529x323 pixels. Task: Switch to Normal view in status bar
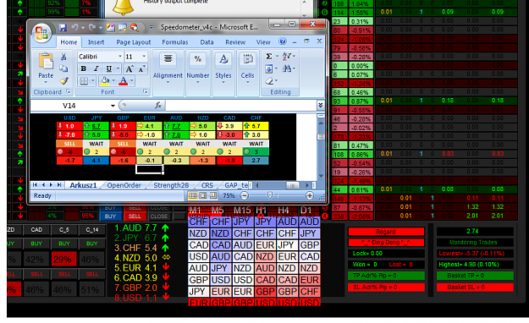[x=193, y=195]
